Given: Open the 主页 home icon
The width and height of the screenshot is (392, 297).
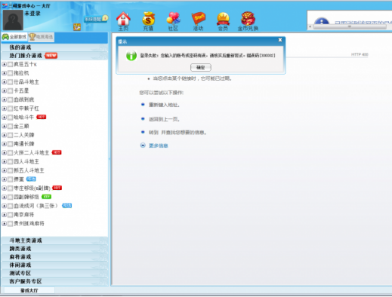Looking at the screenshot, I should click(x=123, y=21).
